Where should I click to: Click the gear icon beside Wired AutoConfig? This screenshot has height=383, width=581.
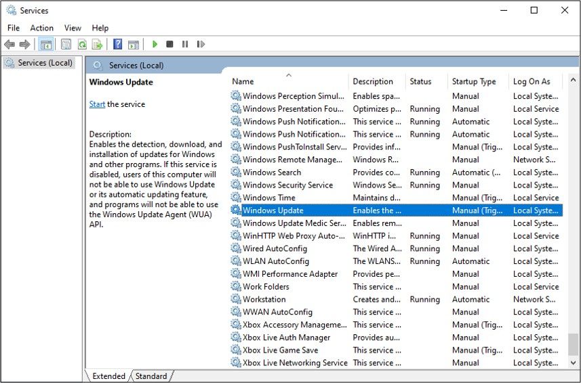236,248
